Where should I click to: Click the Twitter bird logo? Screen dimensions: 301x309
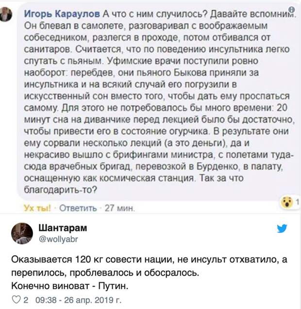tap(282, 228)
